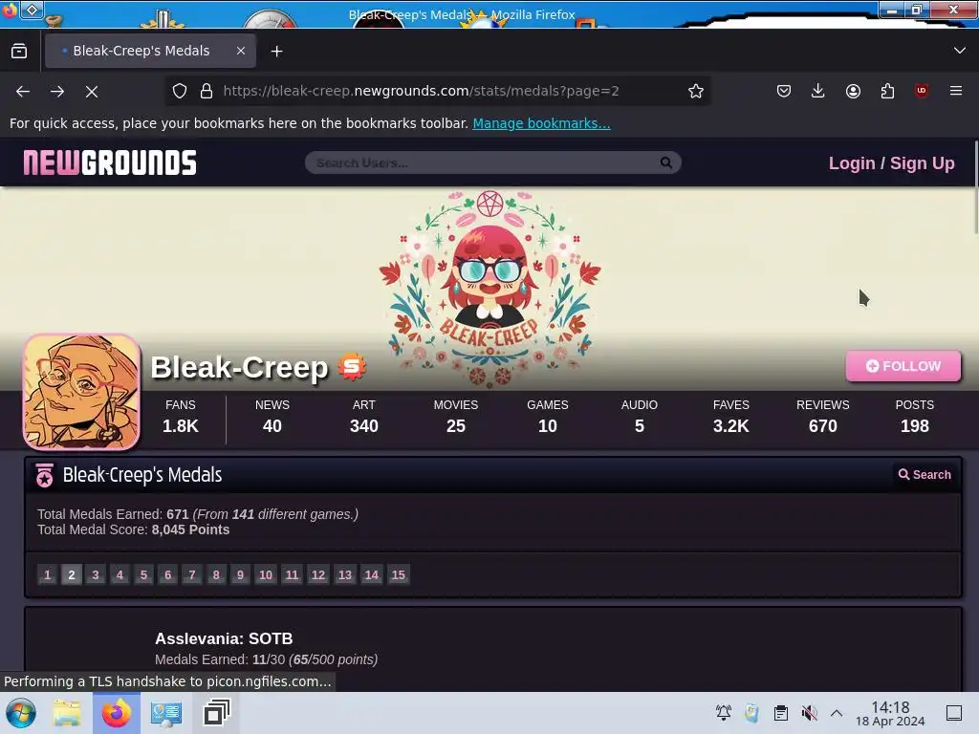Open Asslevania: SOTB game link
This screenshot has height=734, width=979.
(x=224, y=638)
